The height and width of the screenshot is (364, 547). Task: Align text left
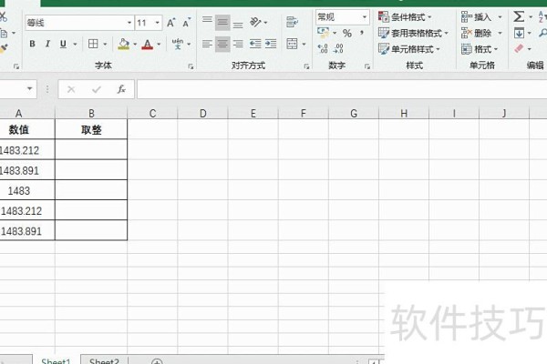207,44
